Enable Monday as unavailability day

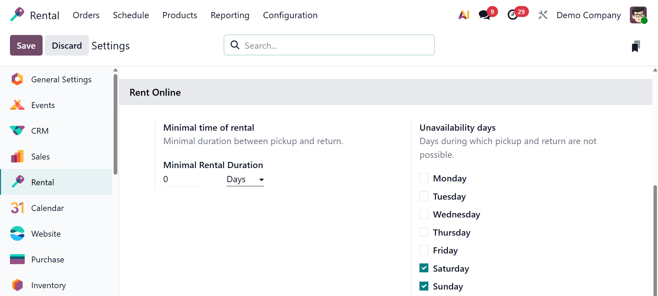424,178
